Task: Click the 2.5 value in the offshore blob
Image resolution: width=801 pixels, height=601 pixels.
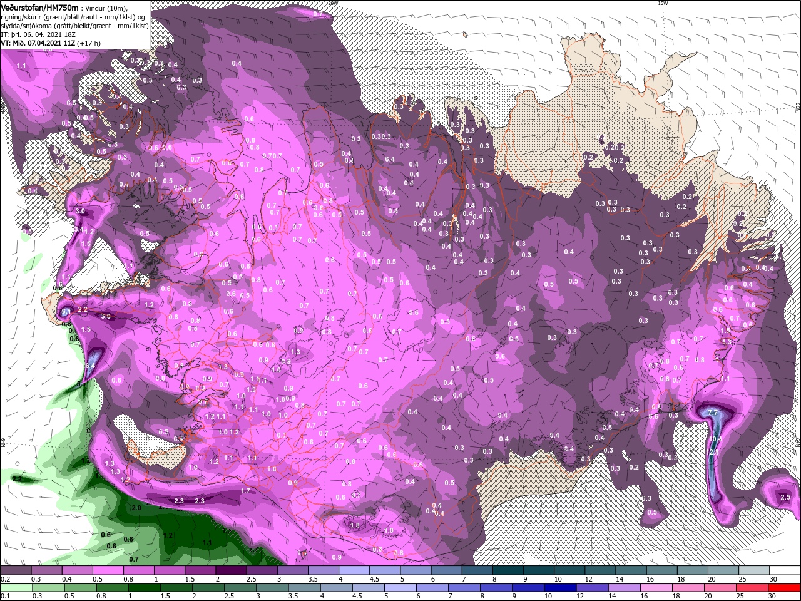Action: pos(785,496)
